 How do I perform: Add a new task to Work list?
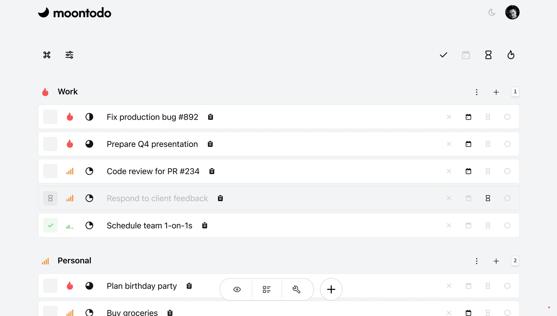496,92
